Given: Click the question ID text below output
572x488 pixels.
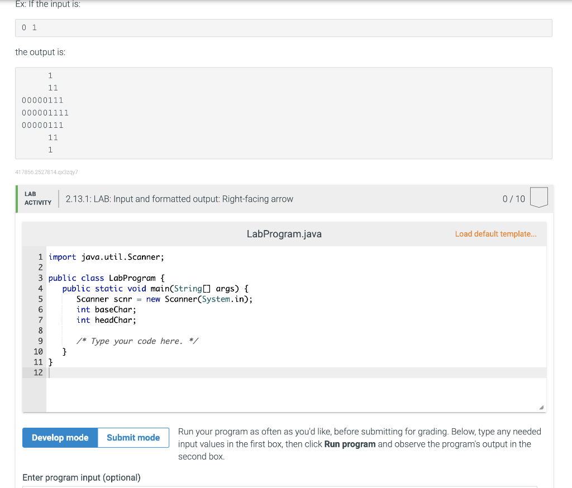Looking at the screenshot, I should 47,172.
